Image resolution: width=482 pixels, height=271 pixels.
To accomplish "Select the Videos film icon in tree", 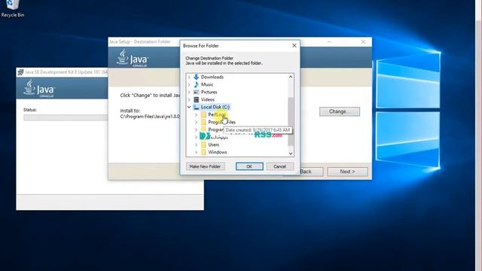I will (196, 99).
